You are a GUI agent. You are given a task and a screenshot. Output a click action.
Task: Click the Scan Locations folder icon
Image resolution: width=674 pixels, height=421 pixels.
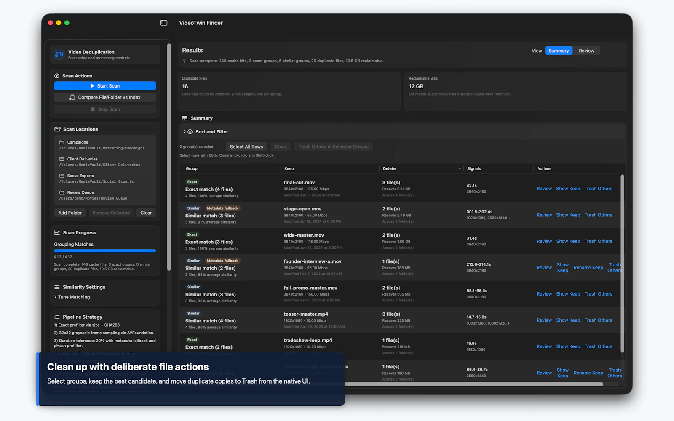[57, 129]
